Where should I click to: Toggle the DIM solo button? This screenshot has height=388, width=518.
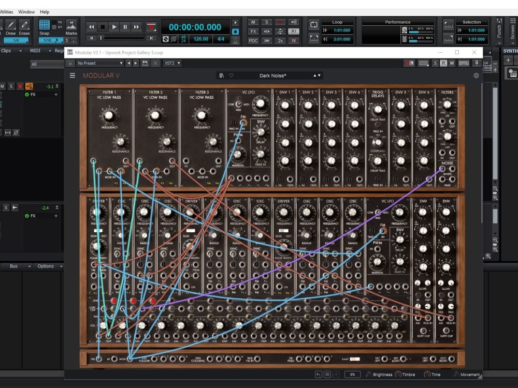(267, 40)
